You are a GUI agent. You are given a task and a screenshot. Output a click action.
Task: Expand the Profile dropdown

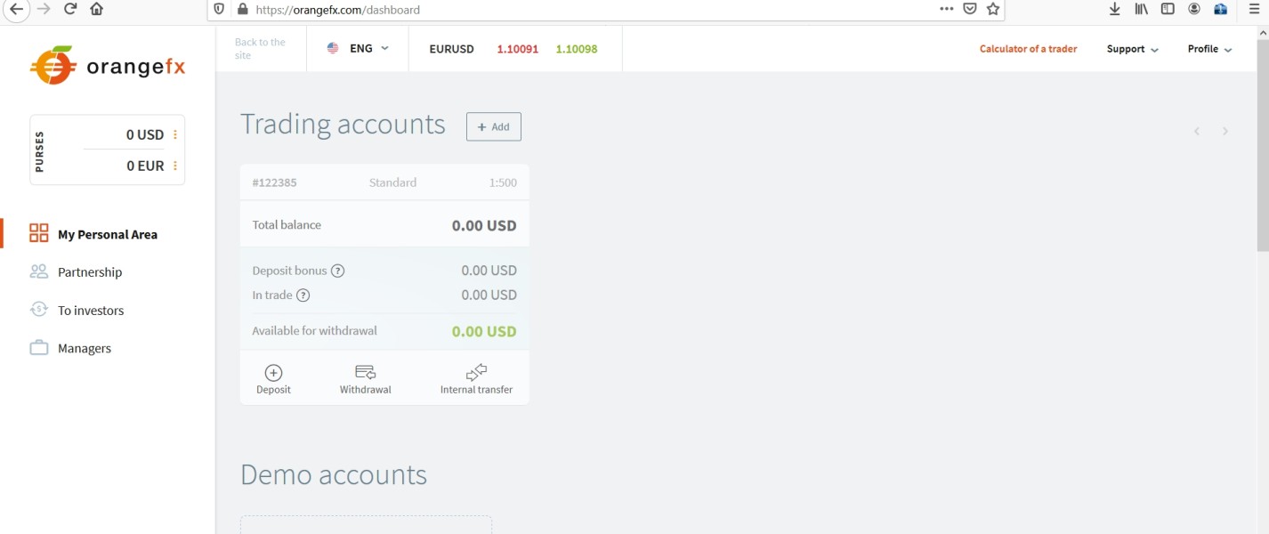(1210, 49)
